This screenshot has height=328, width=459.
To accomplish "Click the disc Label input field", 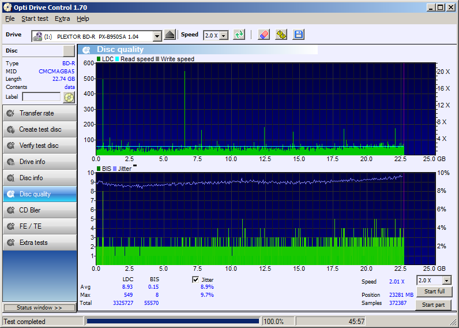I will click(42, 97).
